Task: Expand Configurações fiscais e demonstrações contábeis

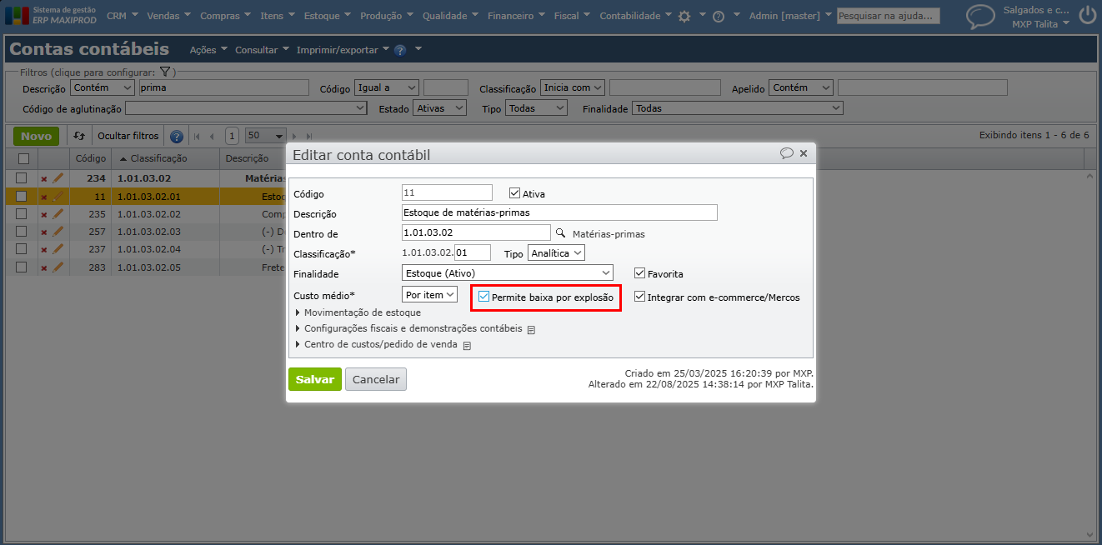Action: pos(408,328)
